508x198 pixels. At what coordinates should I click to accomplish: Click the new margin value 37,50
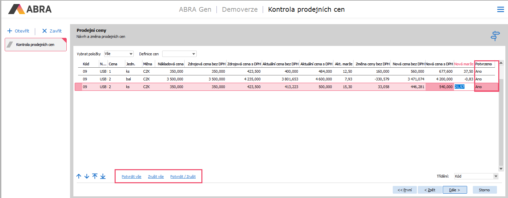coord(468,71)
